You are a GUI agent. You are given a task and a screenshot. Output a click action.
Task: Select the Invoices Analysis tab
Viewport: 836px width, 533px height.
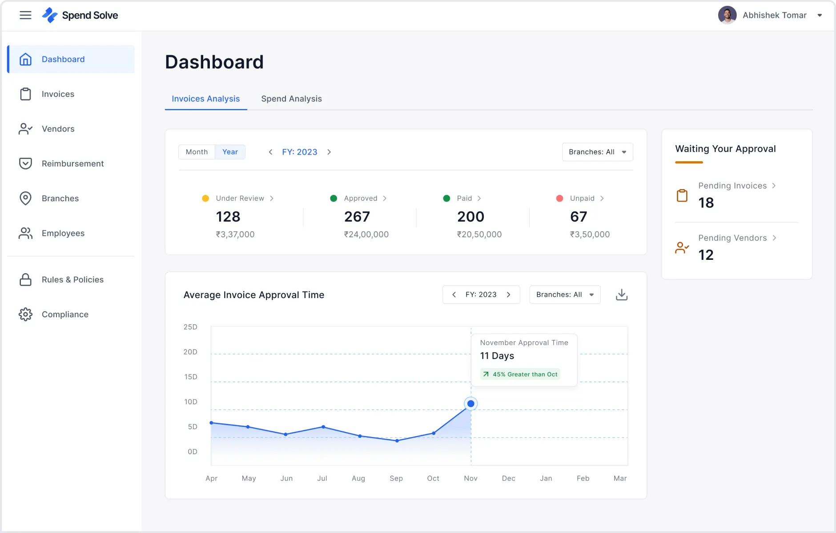tap(205, 99)
